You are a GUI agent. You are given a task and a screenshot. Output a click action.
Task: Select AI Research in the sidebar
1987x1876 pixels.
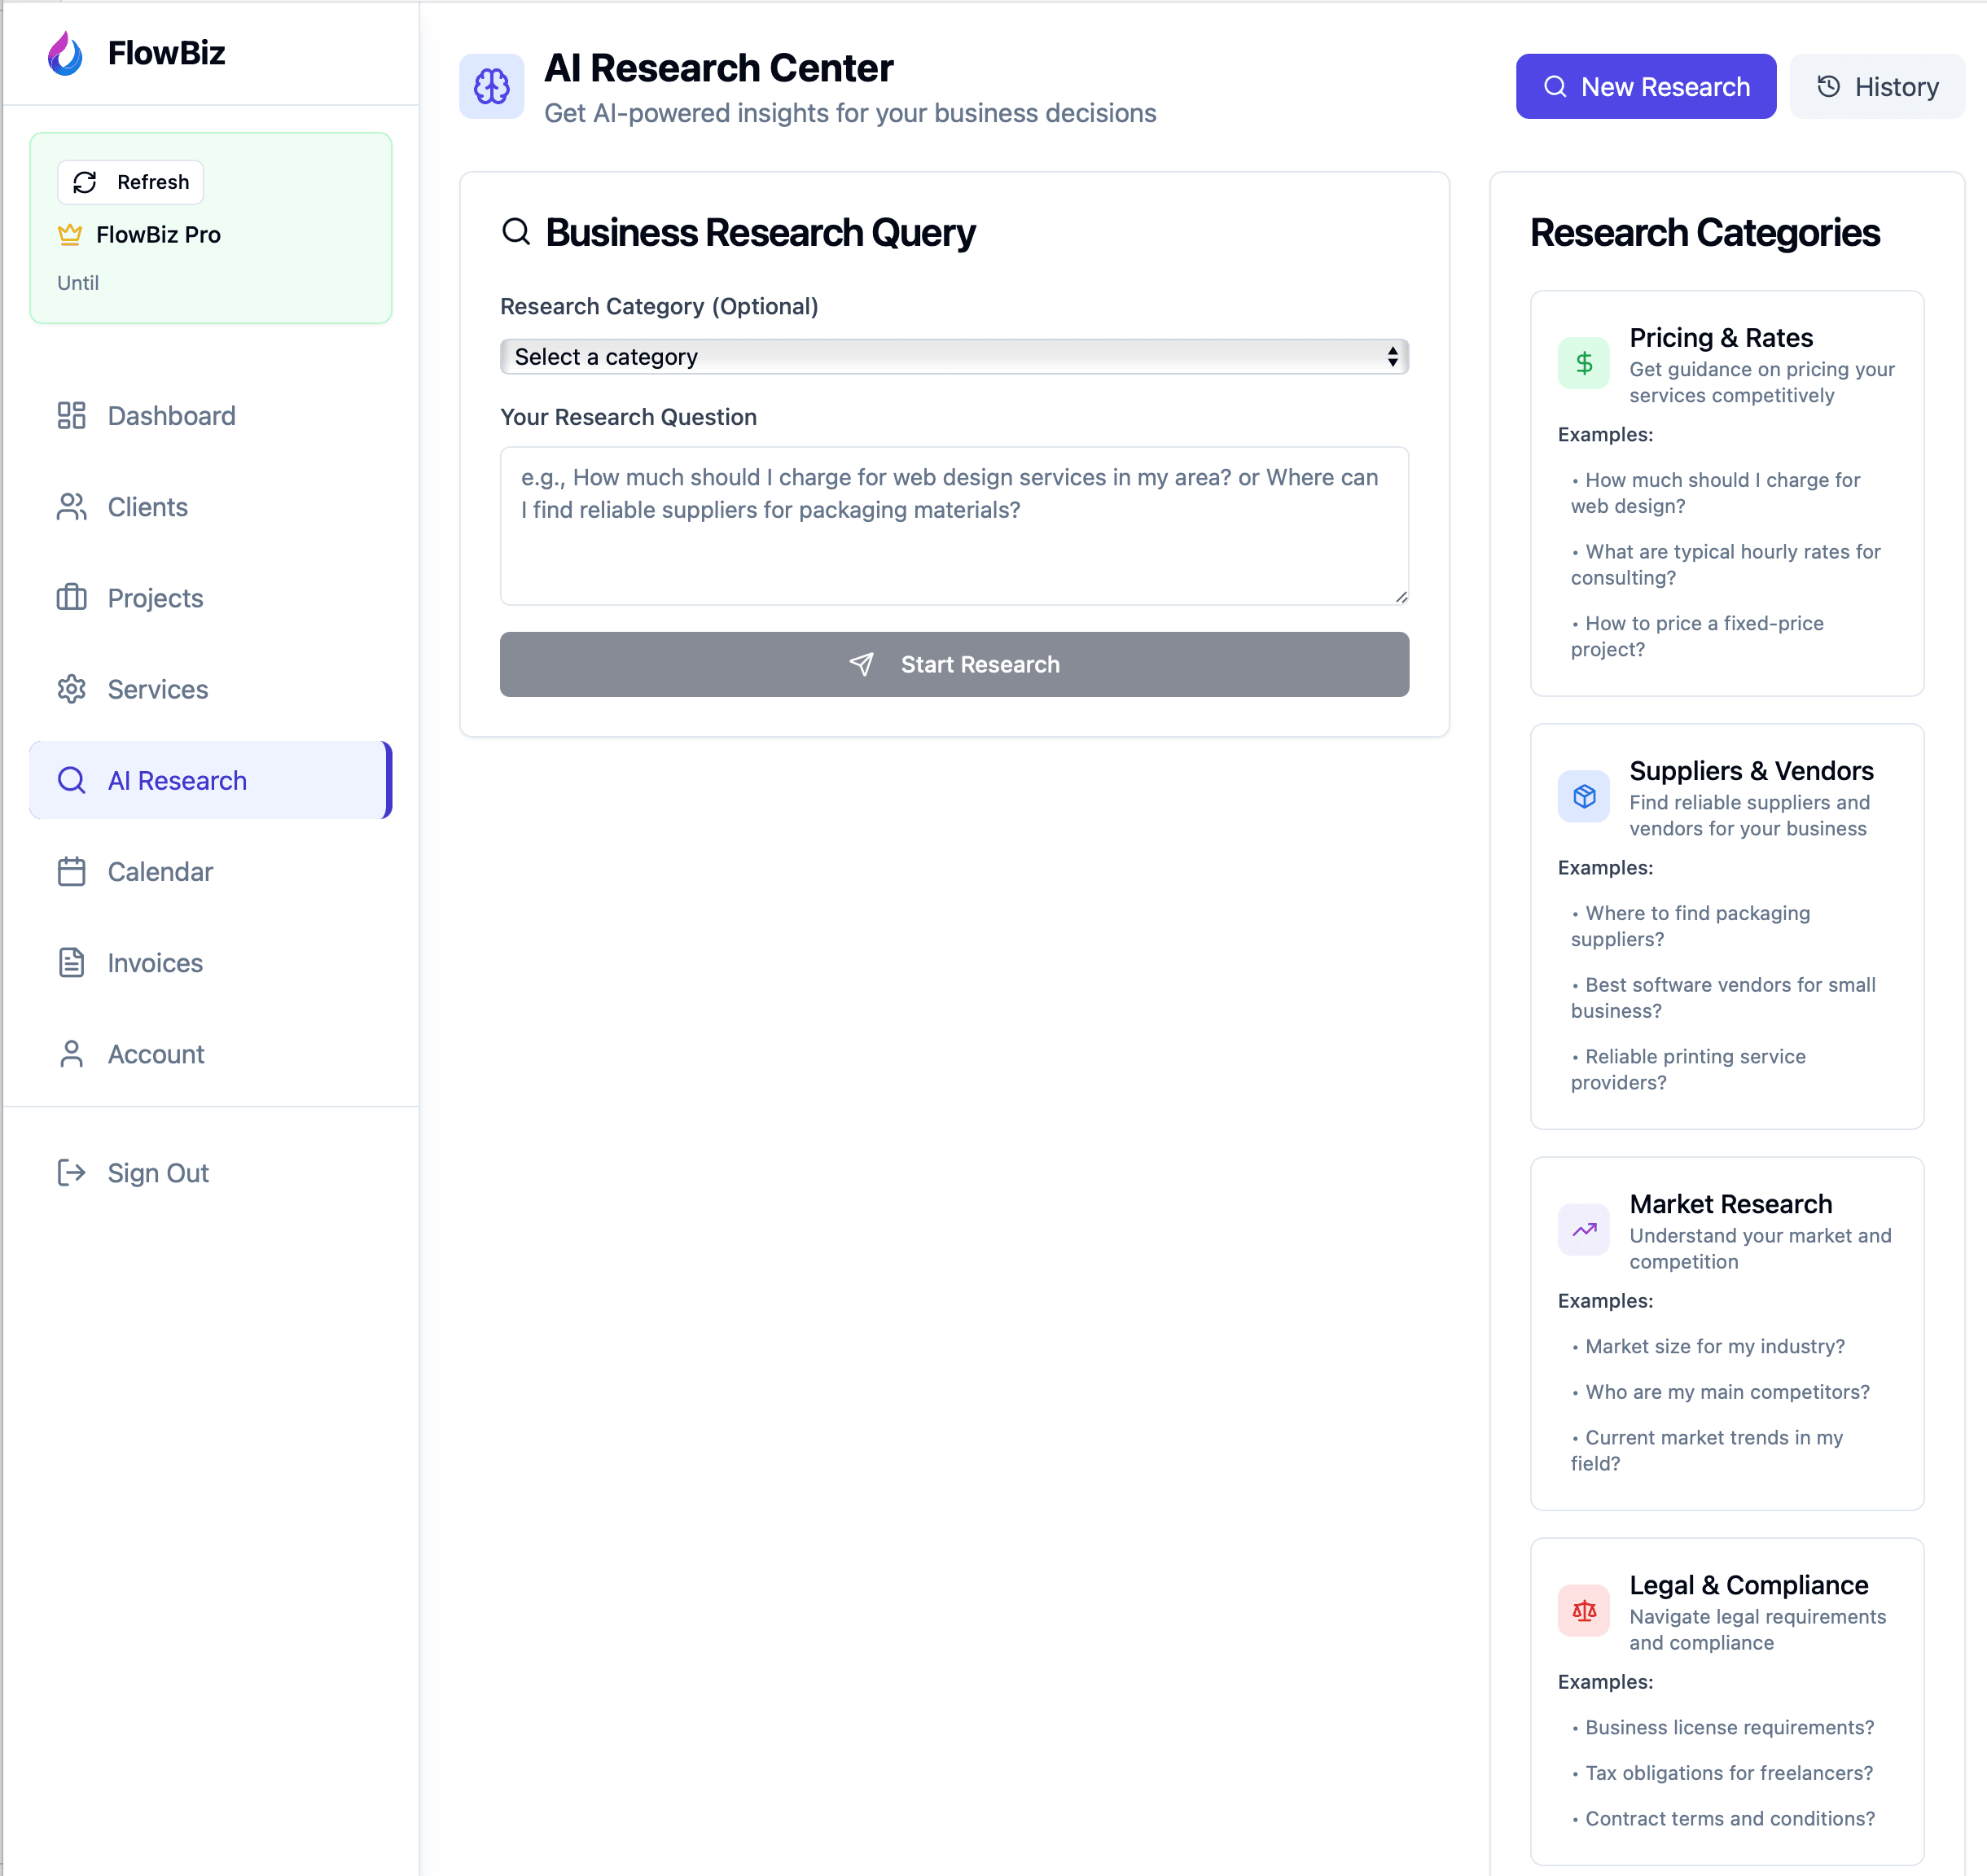coord(178,780)
